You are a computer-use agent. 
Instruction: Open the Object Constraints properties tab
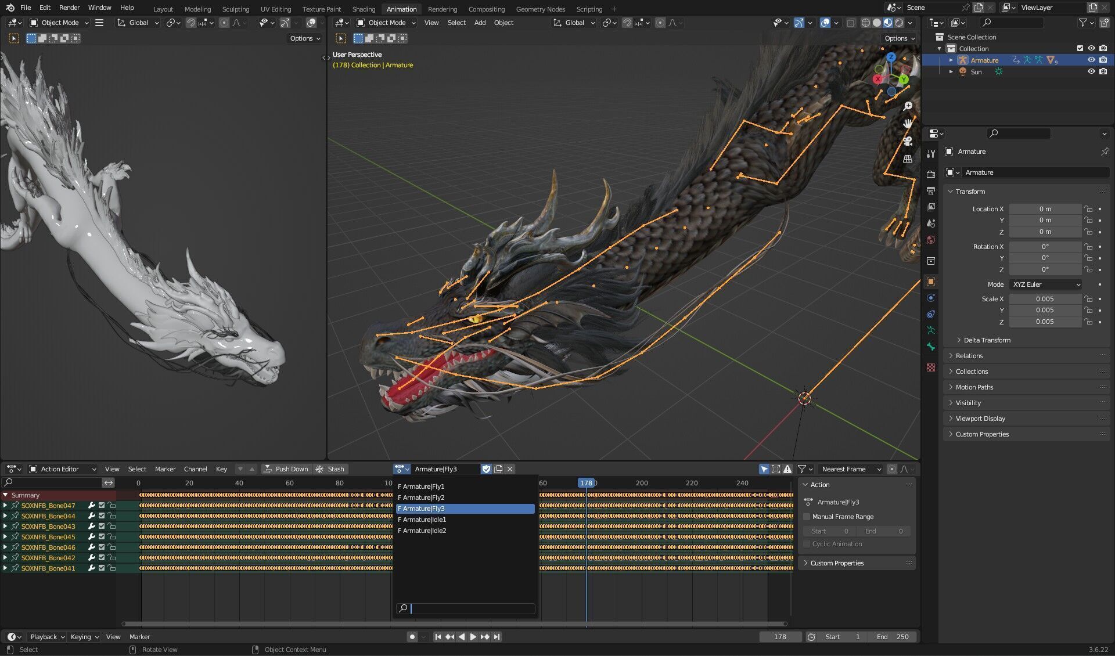coord(931,314)
